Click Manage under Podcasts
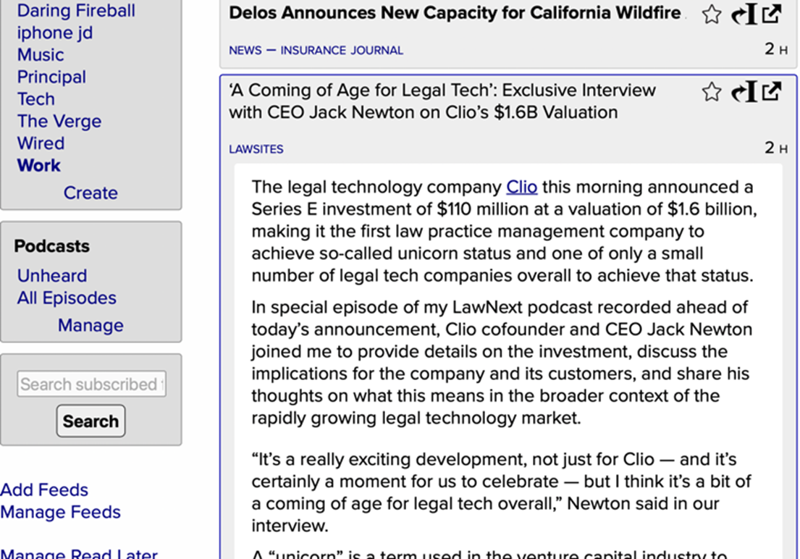The width and height of the screenshot is (800, 559). click(90, 325)
